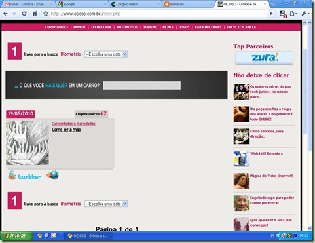Click the PT language indicator in tray
315x243 pixels.
[x=272, y=236]
